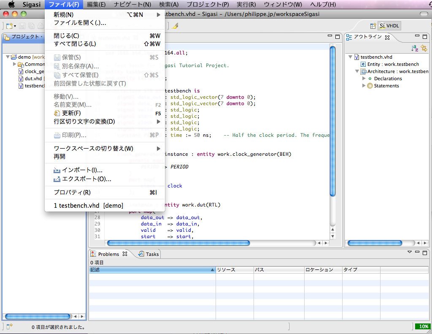Click the Apple menu icon
The image size is (432, 334).
point(11,4)
